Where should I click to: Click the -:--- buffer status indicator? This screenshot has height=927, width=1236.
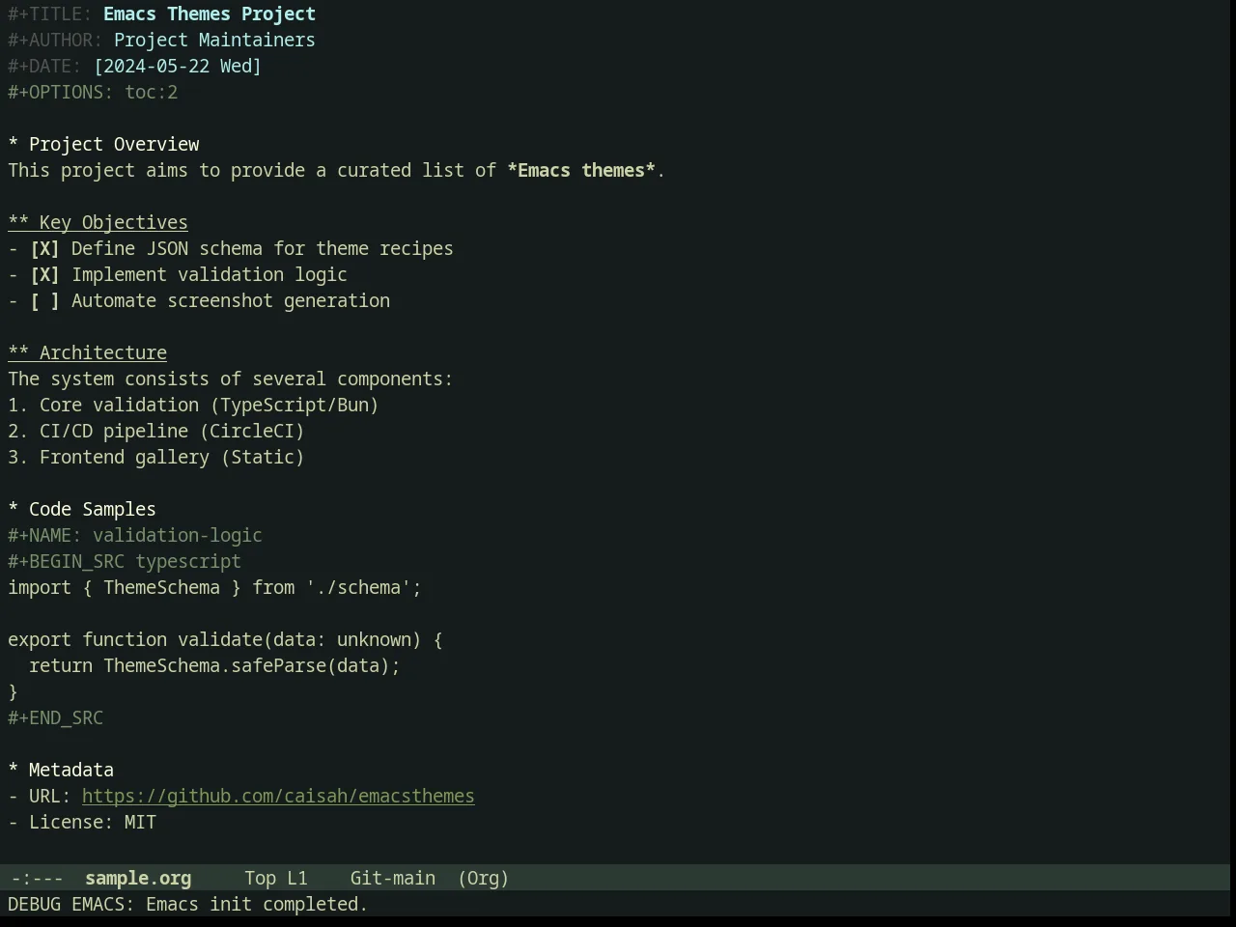pos(37,879)
